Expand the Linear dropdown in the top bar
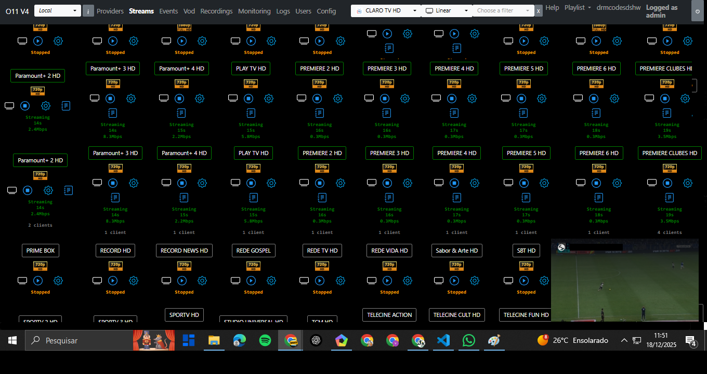Screen dimensions: 707x374 pos(446,10)
